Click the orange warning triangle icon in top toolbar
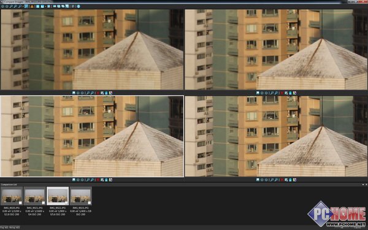The width and height of the screenshot is (368, 230). pyautogui.click(x=32, y=6)
